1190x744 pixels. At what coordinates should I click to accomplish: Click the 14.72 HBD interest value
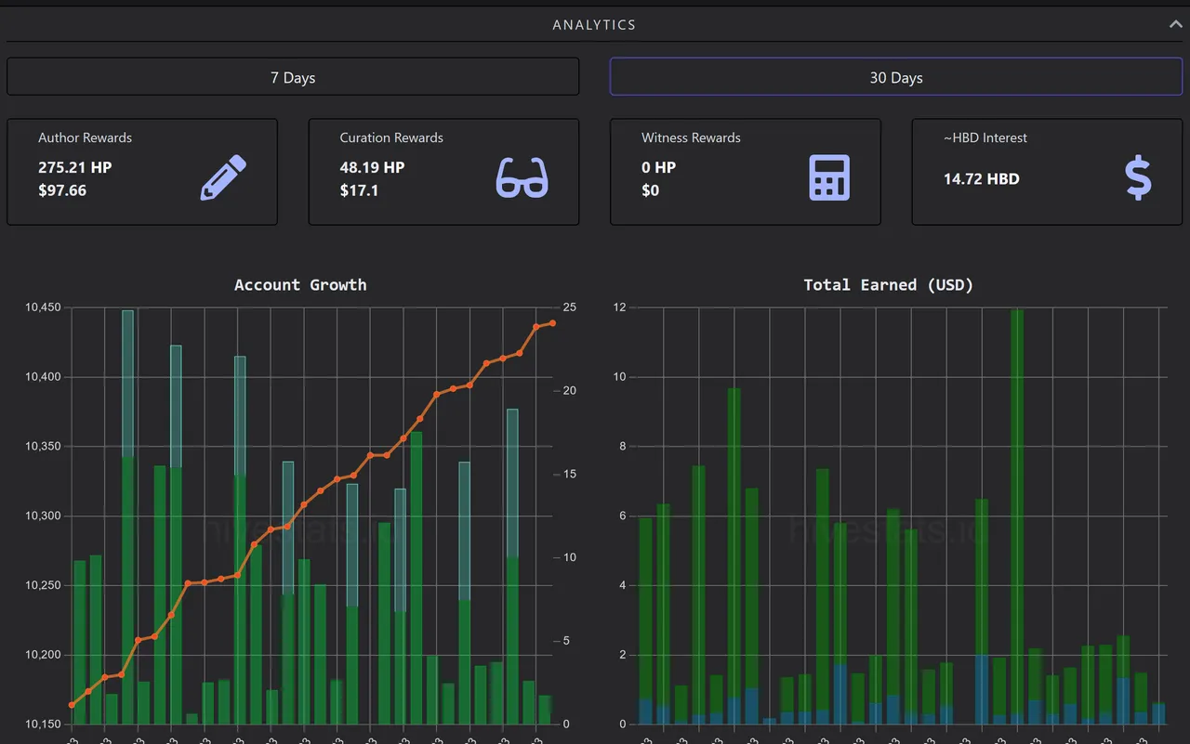click(981, 178)
